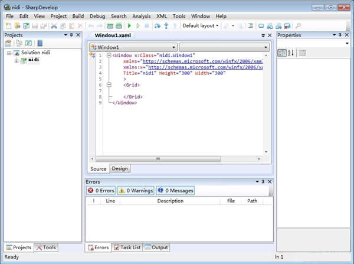The width and height of the screenshot is (354, 264).
Task: Click the Description column header
Action: click(x=170, y=201)
